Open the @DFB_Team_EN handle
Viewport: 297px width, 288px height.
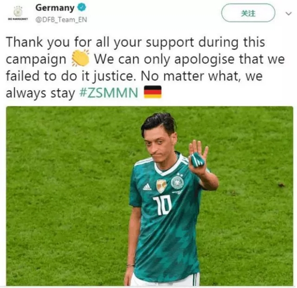[x=61, y=20]
